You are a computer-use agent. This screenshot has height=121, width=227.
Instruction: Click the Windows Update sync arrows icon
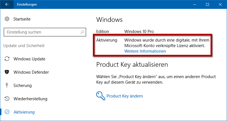click(7, 59)
